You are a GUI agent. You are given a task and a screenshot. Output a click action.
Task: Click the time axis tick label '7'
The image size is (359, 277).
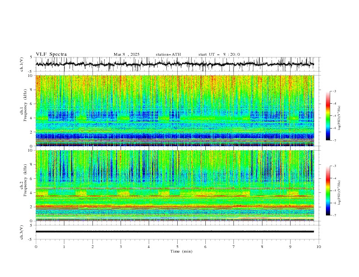(234, 247)
